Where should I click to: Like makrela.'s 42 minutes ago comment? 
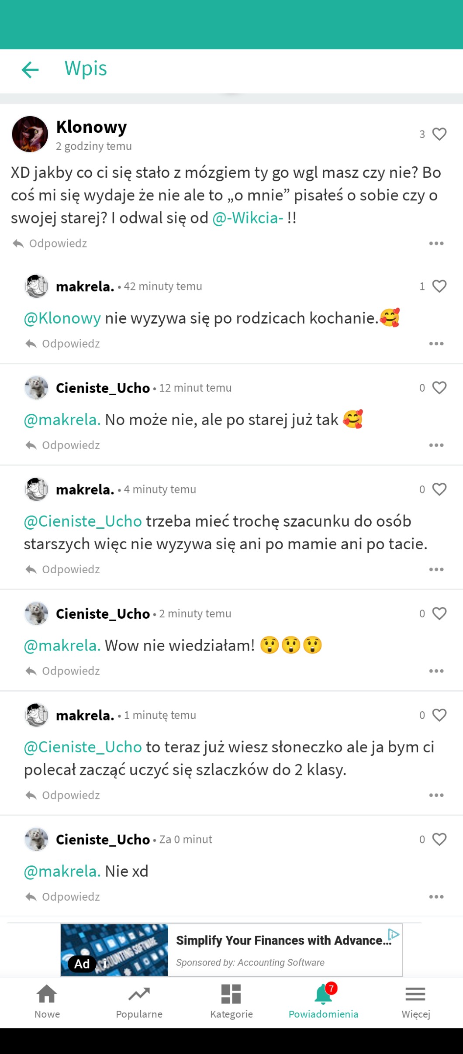[x=439, y=286]
